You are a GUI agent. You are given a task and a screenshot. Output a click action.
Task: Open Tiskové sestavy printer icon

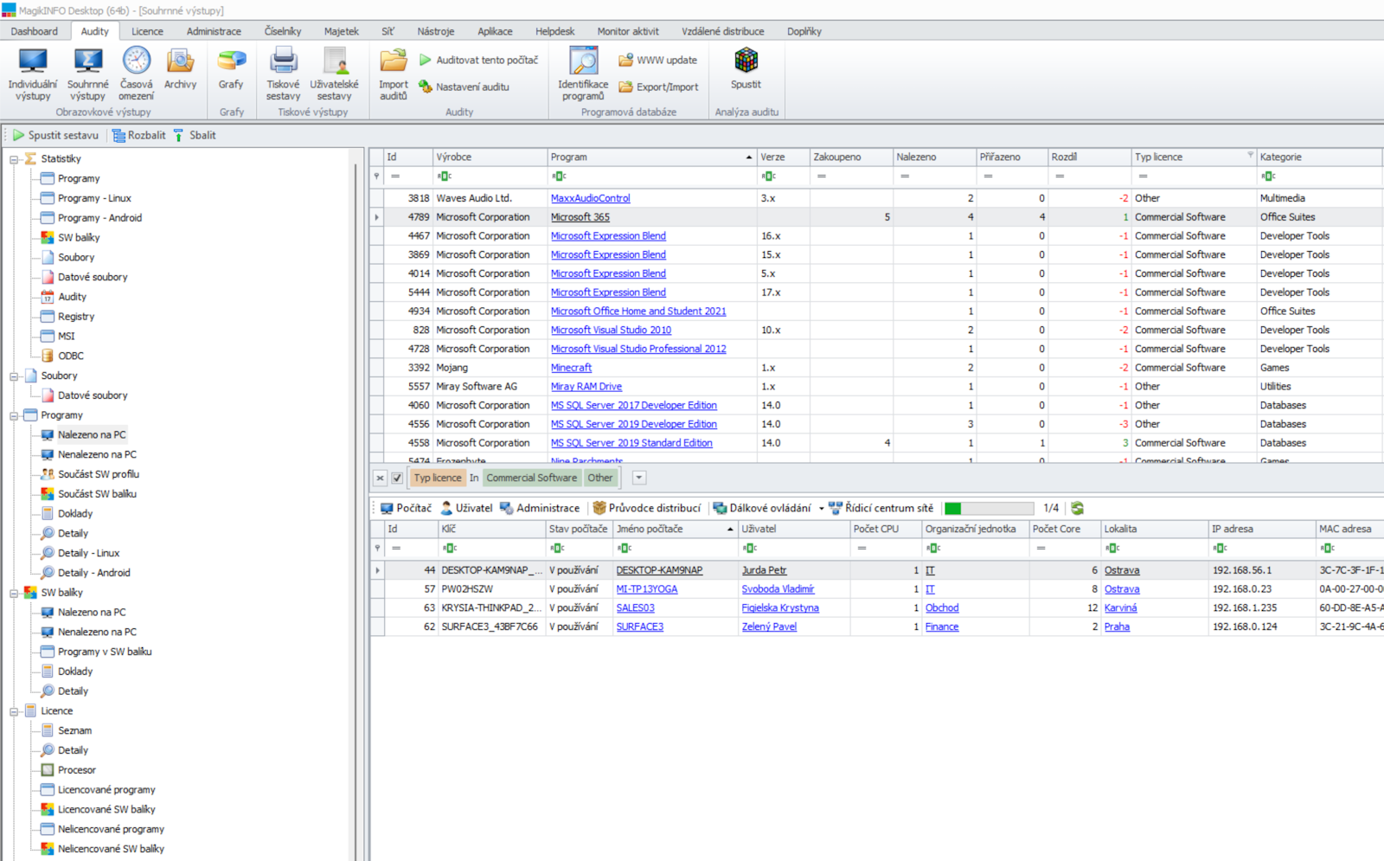coord(283,61)
